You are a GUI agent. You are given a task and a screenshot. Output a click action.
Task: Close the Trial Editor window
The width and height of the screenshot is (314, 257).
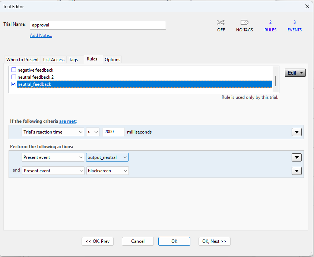tap(307, 6)
